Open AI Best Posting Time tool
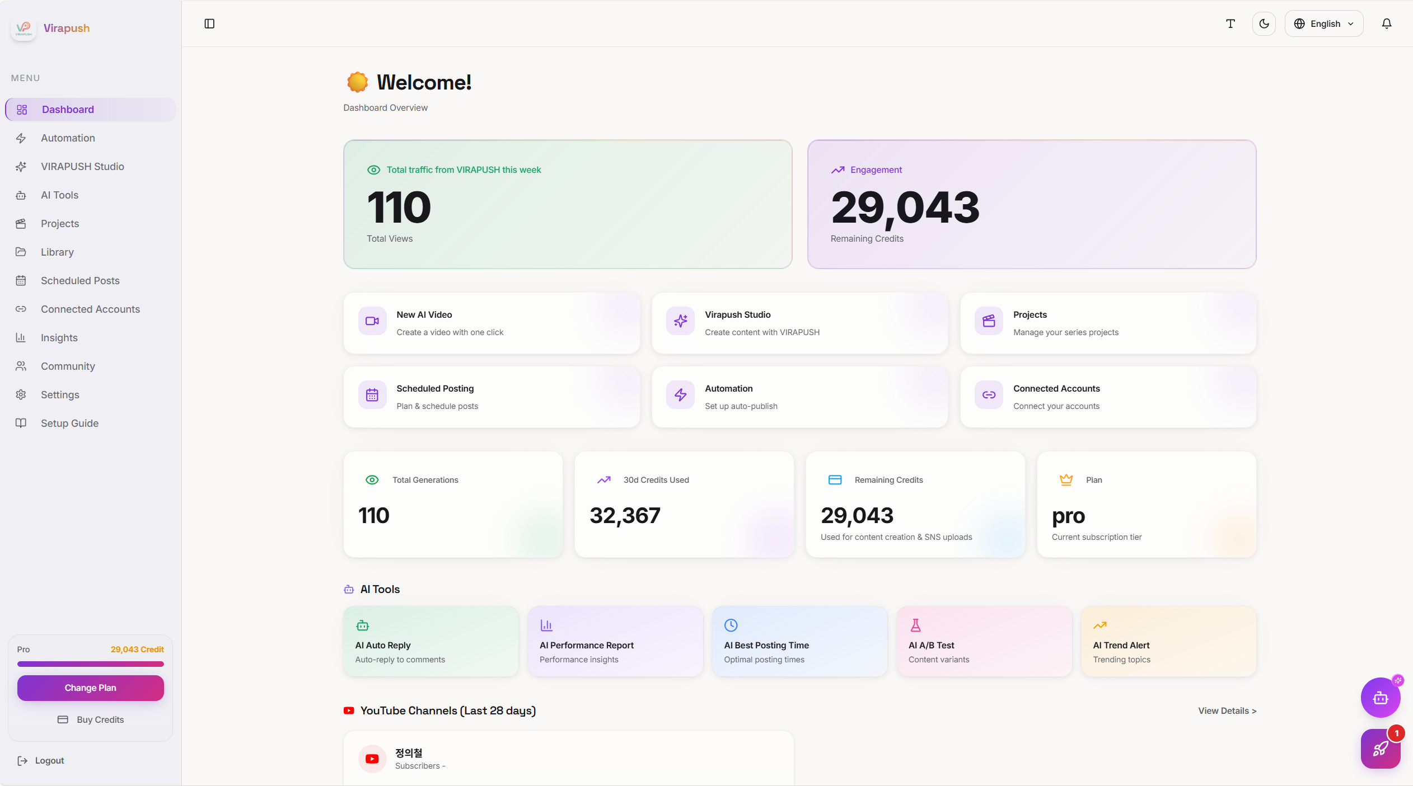 799,641
